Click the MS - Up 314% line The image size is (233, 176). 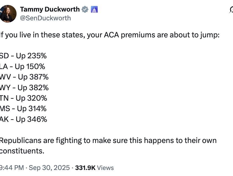(23, 109)
